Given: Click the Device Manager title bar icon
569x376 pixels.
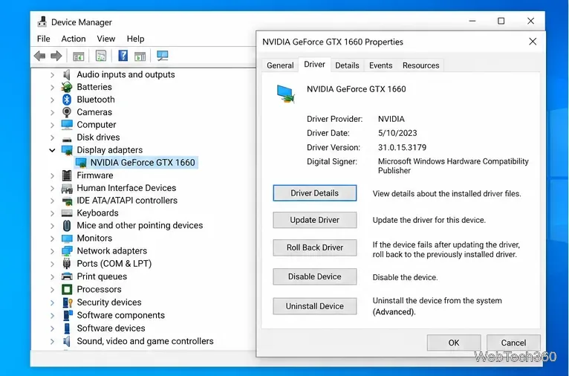Looking at the screenshot, I should pyautogui.click(x=42, y=22).
